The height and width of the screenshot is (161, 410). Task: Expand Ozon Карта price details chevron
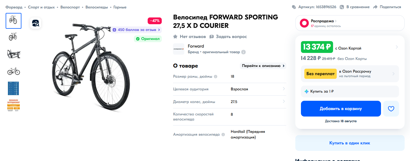tap(397, 47)
